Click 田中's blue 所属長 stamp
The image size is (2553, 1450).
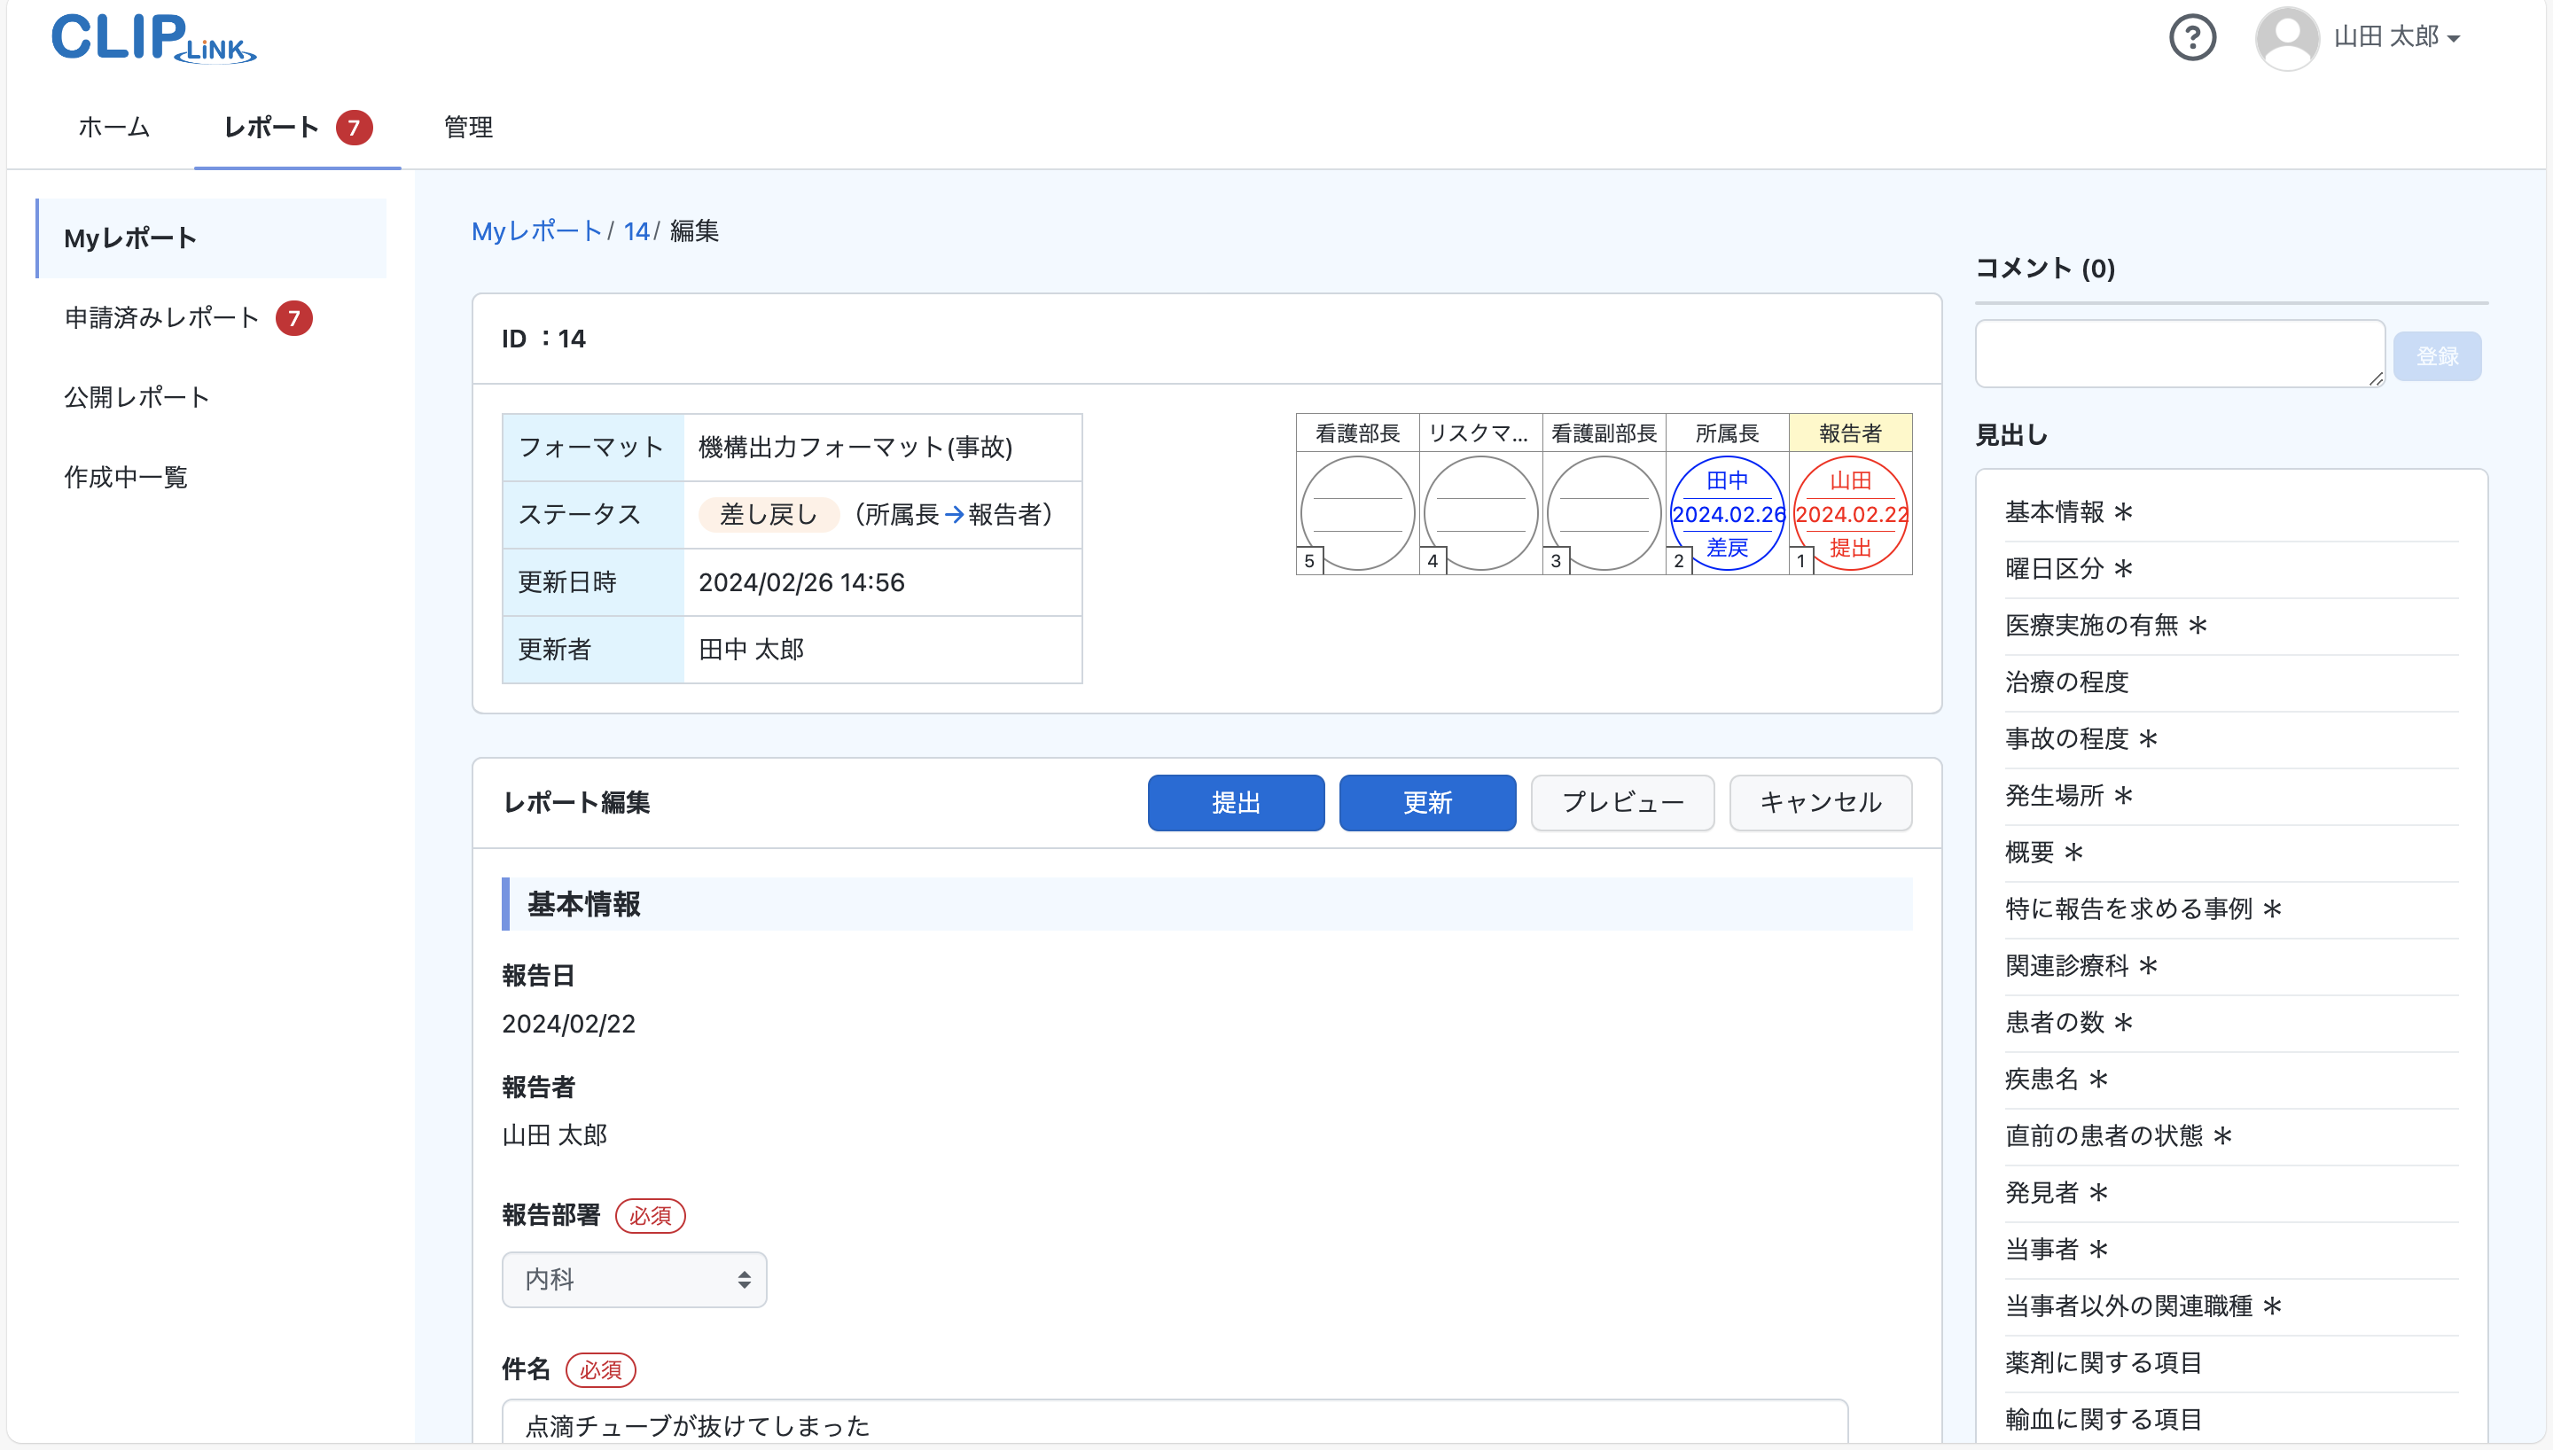(1727, 513)
